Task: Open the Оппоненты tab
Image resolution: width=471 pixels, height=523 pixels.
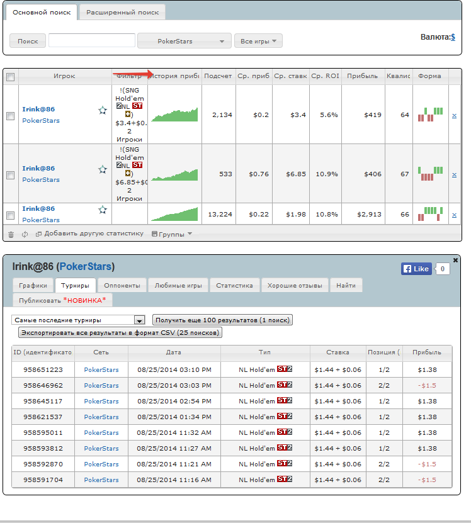Action: (x=122, y=286)
